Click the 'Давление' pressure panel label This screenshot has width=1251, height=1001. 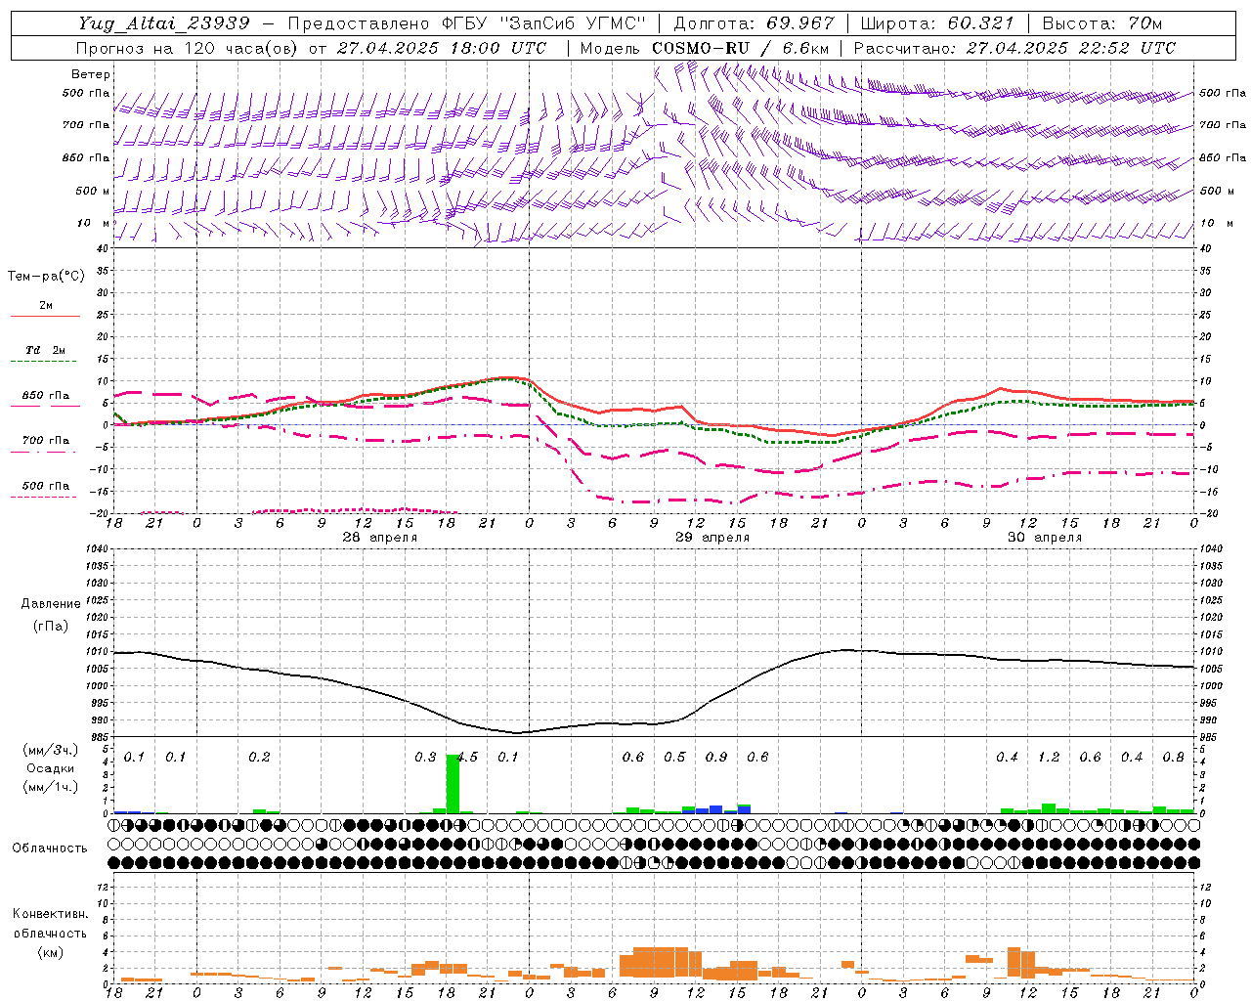[x=51, y=604]
